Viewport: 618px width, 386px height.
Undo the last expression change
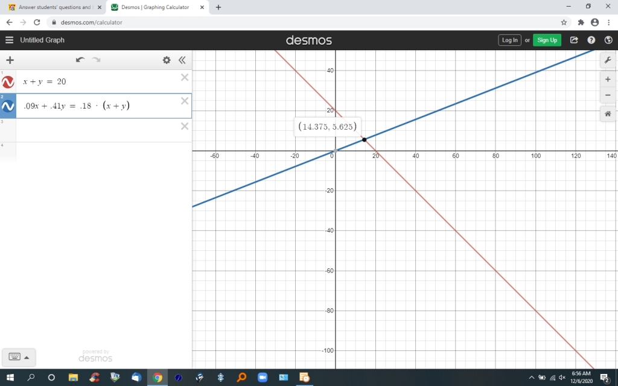[80, 60]
